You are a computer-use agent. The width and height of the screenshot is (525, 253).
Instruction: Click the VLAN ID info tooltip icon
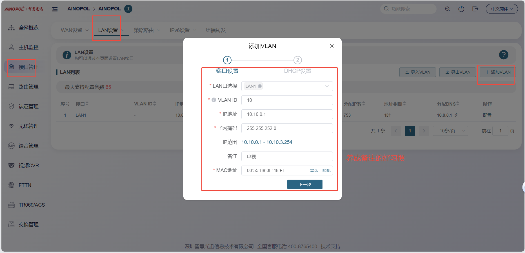point(214,100)
